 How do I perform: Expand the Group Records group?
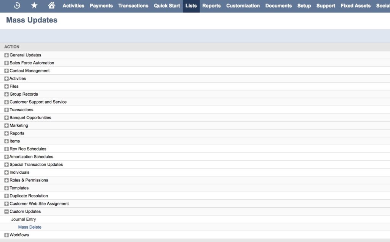pos(6,95)
